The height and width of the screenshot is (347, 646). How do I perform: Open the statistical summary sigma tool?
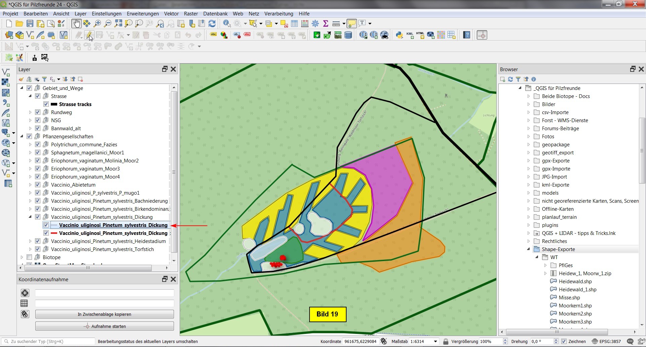point(325,23)
